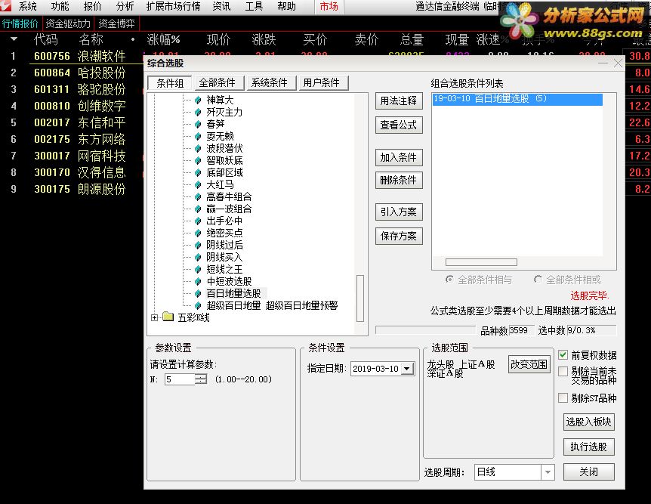Screen dimensions: 651x504
Task: Open the 指定日期 date dropdown
Action: (x=407, y=369)
